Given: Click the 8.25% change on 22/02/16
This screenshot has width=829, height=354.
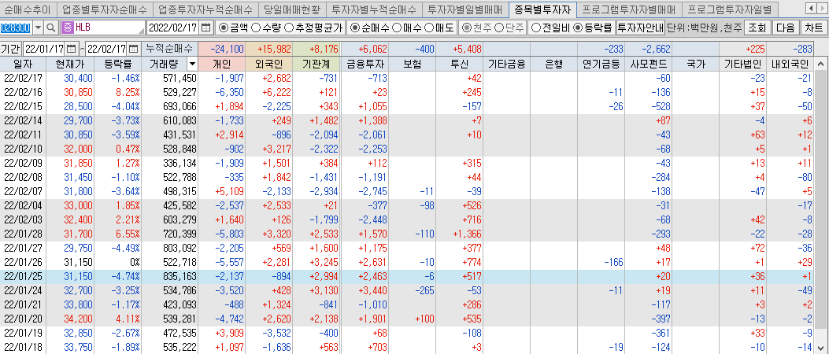Looking at the screenshot, I should 118,91.
